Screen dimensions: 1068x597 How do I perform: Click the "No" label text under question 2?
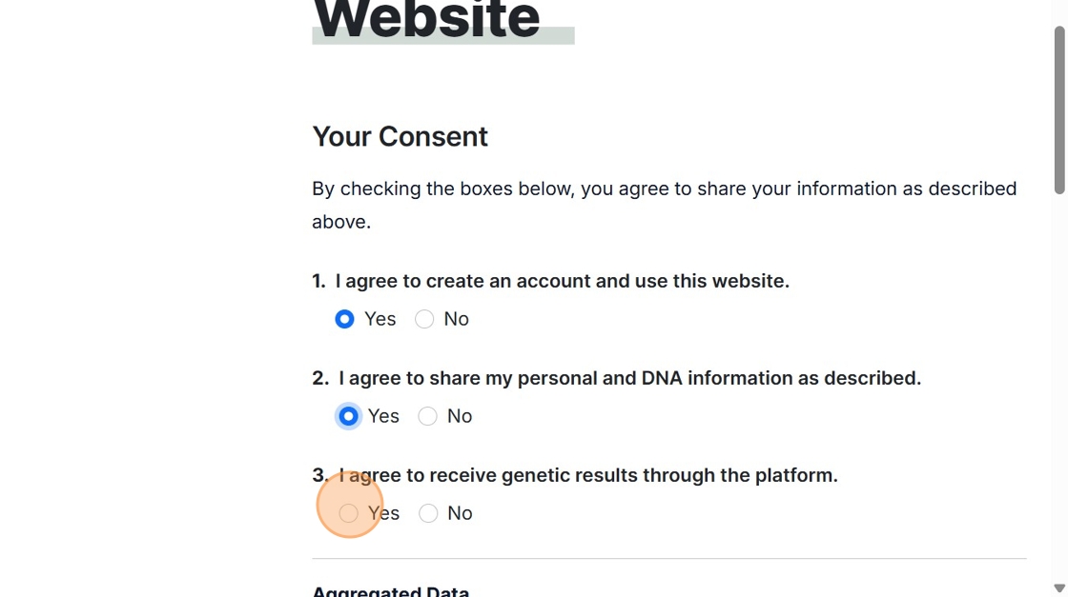[x=460, y=416]
